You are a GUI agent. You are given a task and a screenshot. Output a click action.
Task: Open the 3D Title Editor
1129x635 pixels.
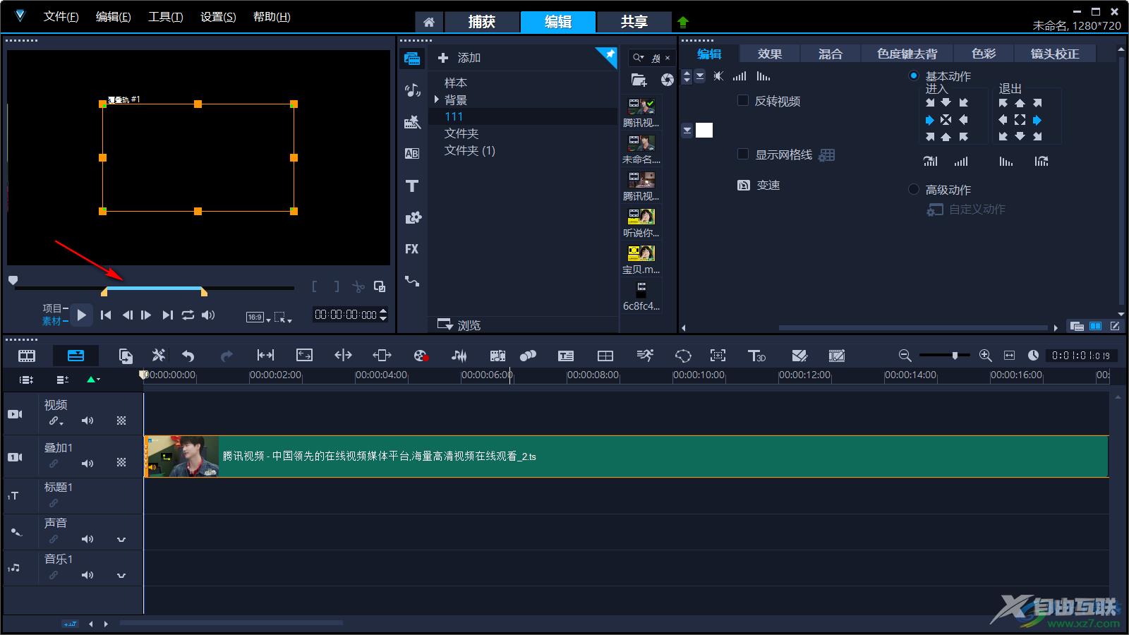coord(756,356)
